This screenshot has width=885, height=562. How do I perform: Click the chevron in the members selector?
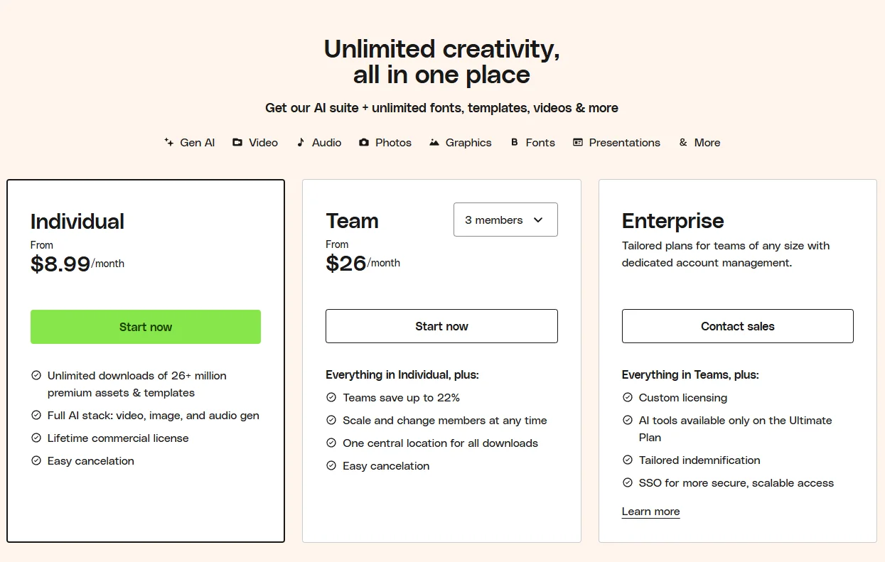pyautogui.click(x=538, y=220)
